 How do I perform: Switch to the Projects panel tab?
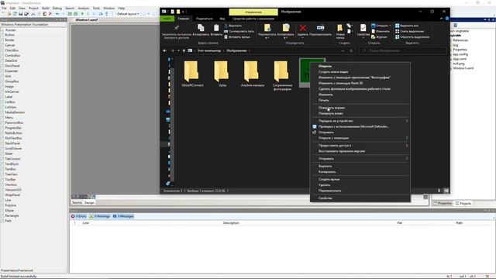click(463, 203)
